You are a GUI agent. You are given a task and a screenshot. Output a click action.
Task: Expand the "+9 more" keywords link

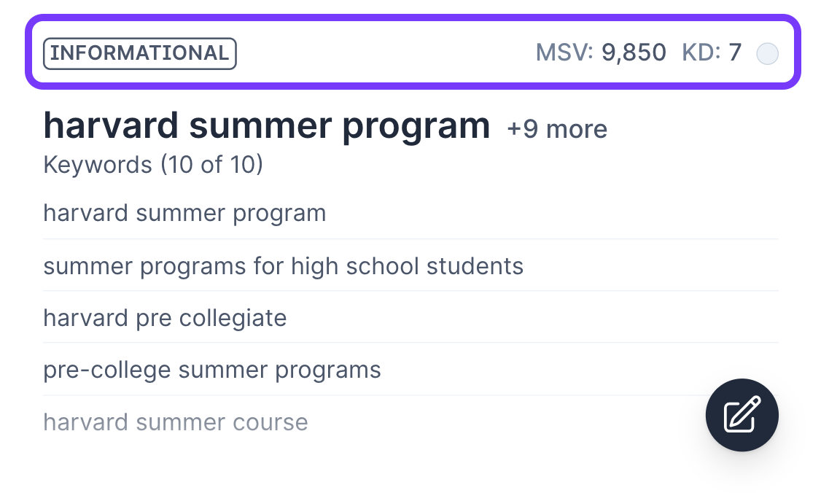point(557,129)
